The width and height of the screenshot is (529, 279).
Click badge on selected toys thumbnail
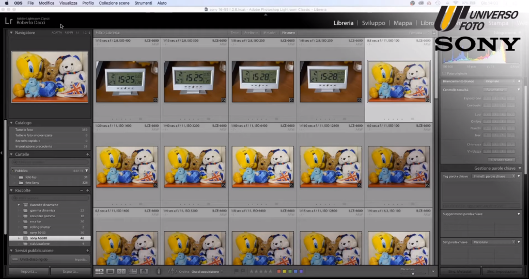tap(427, 100)
